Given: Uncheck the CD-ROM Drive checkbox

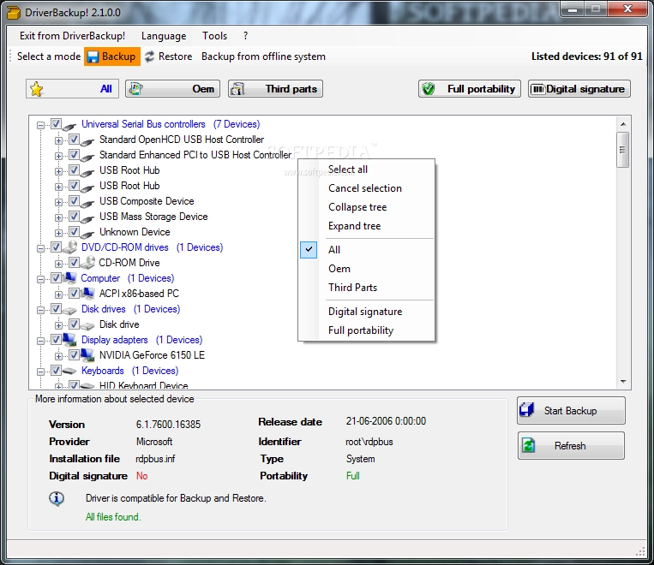Looking at the screenshot, I should [74, 263].
